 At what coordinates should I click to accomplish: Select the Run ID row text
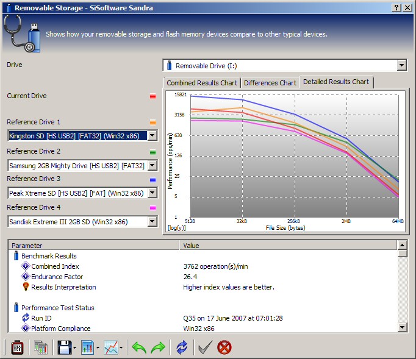[41, 318]
